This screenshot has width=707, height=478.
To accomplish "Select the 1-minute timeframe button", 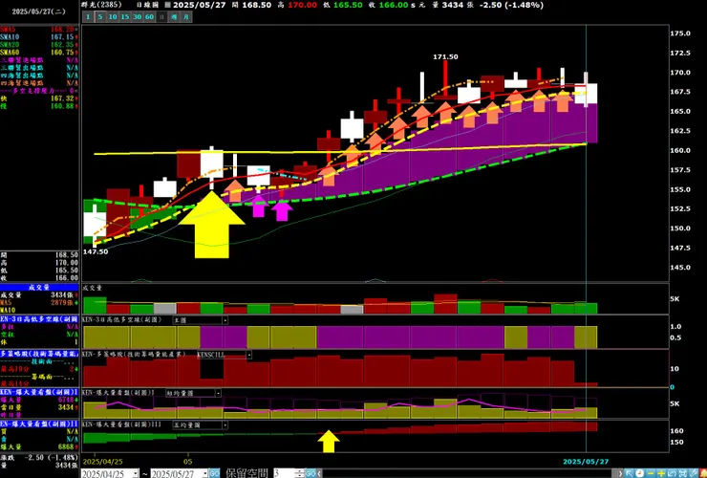I will (88, 16).
